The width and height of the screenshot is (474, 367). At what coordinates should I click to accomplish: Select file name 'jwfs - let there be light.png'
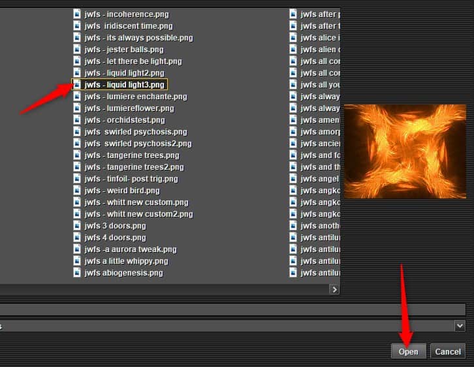coord(133,61)
